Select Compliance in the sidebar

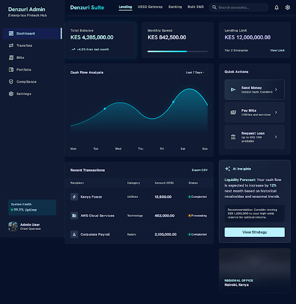tap(33, 82)
